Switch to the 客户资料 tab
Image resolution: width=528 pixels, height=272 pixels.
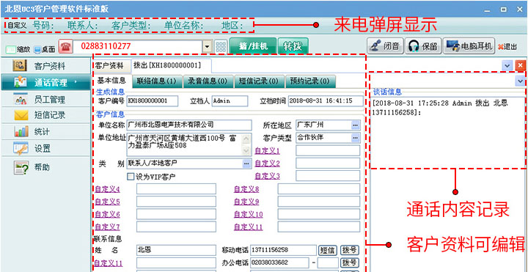coord(109,66)
